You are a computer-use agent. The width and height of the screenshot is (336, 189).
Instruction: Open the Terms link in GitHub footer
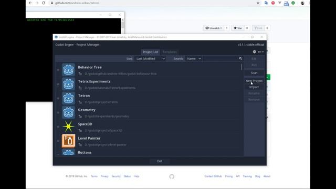(x=94, y=176)
